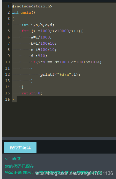Click line number 5 in the gutter
116x179 pixels.
tap(9, 31)
